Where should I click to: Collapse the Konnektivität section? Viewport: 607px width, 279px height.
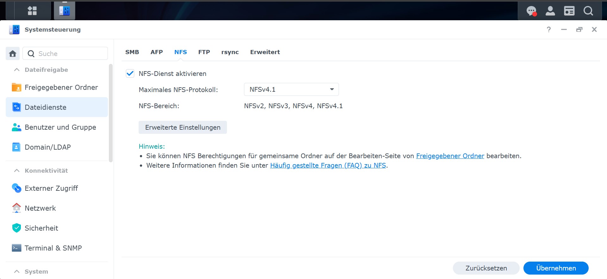coord(17,170)
